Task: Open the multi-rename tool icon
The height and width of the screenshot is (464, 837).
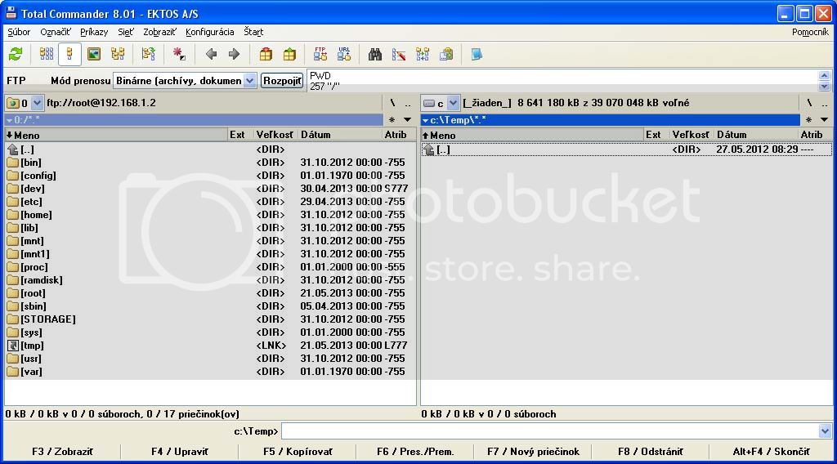Action: 399,54
